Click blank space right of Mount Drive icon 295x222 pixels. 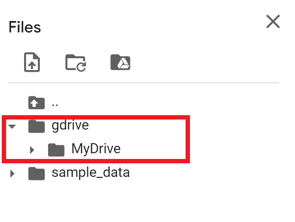point(197,63)
